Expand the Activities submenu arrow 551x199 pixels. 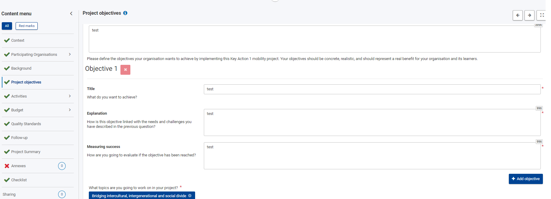(70, 96)
